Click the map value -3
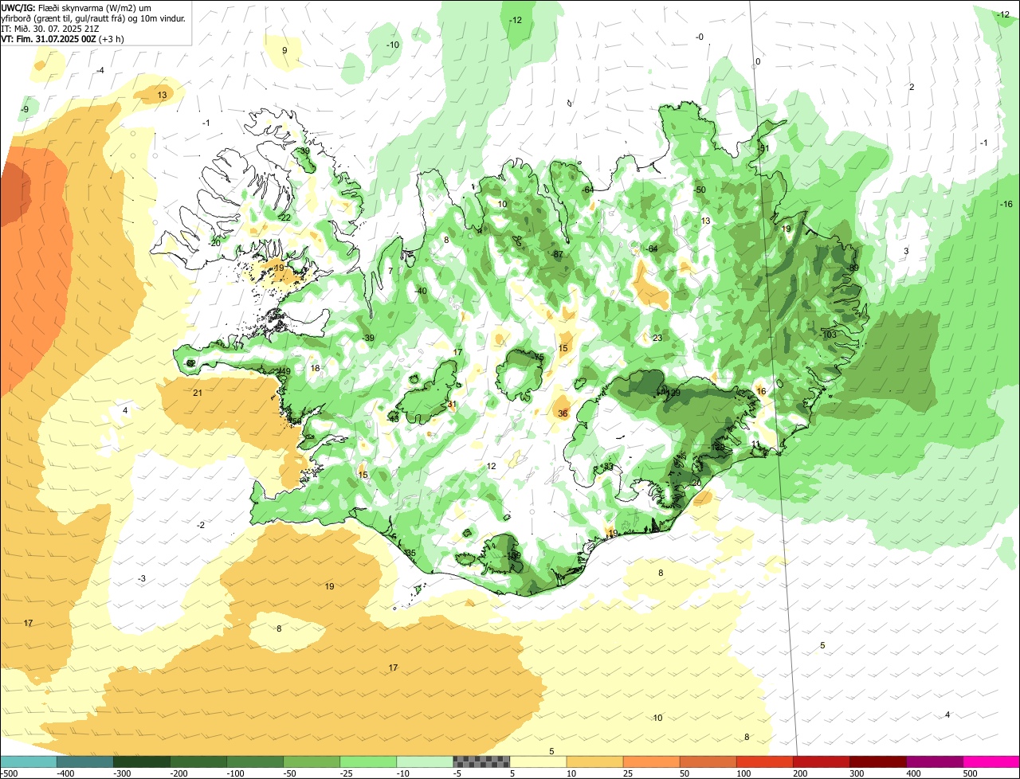The image size is (1020, 779). [x=141, y=578]
